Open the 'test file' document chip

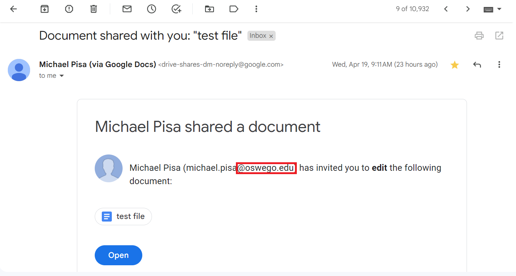123,216
